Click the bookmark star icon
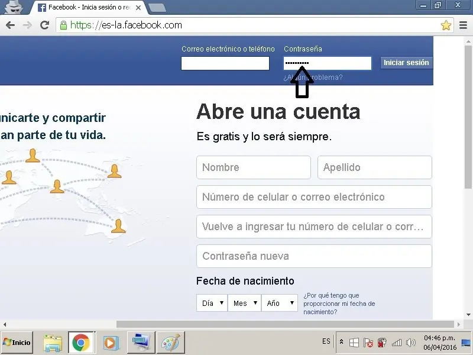Image resolution: width=473 pixels, height=355 pixels. (x=446, y=25)
